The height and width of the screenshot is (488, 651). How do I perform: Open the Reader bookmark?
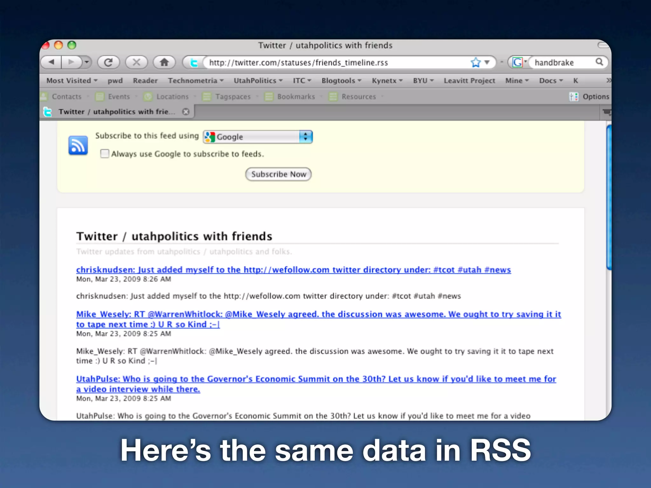pos(145,81)
